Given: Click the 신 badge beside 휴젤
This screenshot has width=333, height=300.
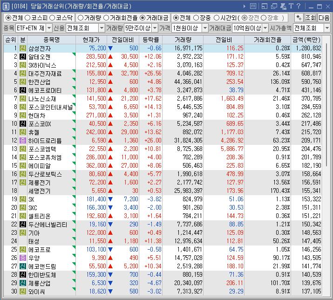Looking at the screenshot, I should pos(23,132).
